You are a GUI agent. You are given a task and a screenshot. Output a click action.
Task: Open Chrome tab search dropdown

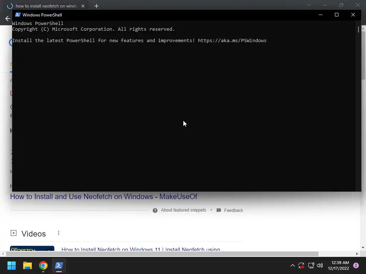point(308,5)
